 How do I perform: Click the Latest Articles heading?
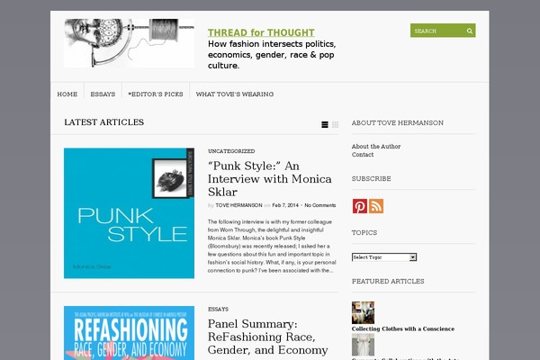tap(104, 122)
